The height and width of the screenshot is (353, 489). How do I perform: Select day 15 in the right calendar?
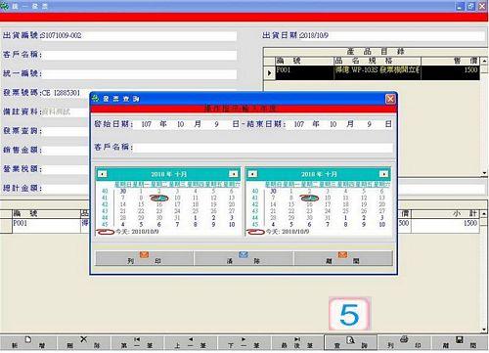(x=291, y=204)
